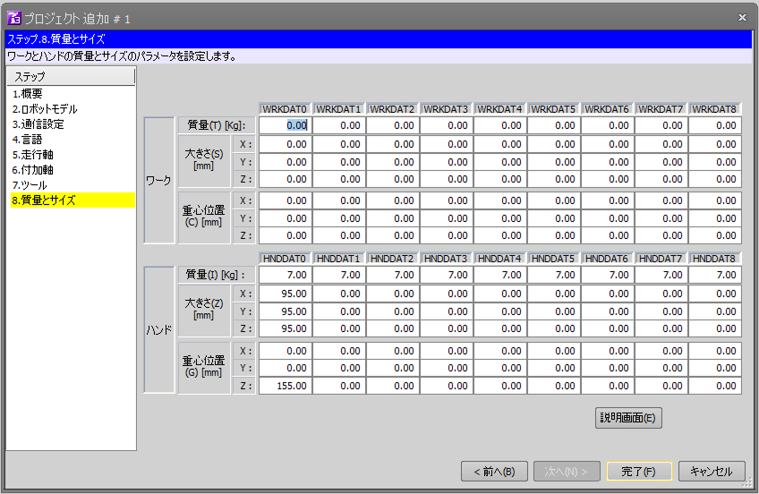Click WRKDAT0 質量(T) input field
Image resolution: width=759 pixels, height=494 pixels.
point(286,125)
